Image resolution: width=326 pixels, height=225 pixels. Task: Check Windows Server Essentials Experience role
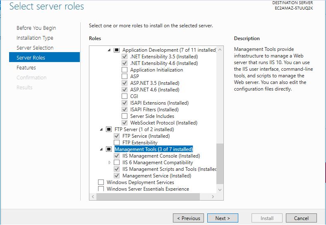coord(101,189)
